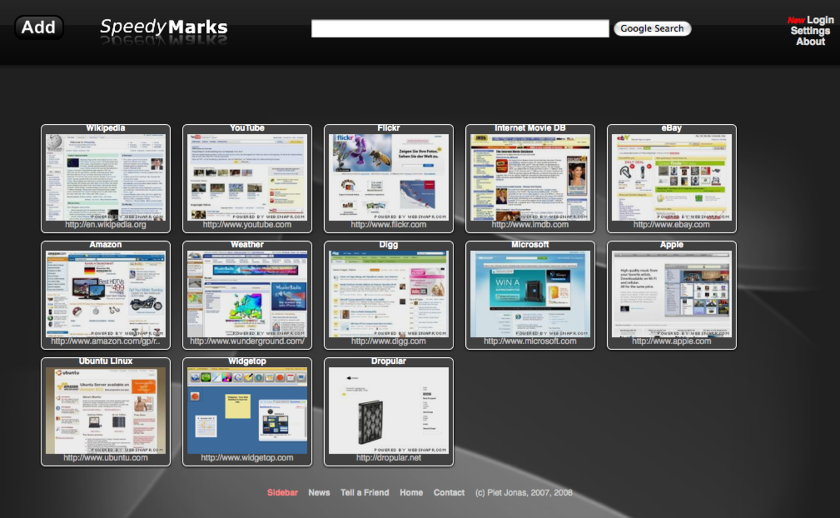Image resolution: width=840 pixels, height=518 pixels.
Task: Open the Wikipedia bookmark thumbnail
Action: pyautogui.click(x=106, y=177)
